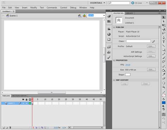Viewport: 167px width, 130px height.
Task: Select the Rectangle tool
Action: coord(163,50)
